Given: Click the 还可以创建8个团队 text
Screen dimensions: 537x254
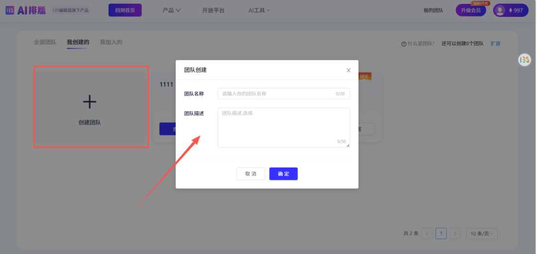Looking at the screenshot, I should pyautogui.click(x=462, y=44).
